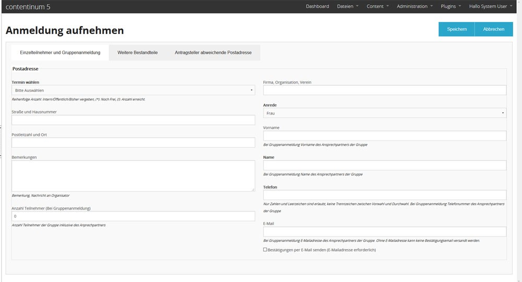The height and width of the screenshot is (282, 522).
Task: Focus the E-Mail input field
Action: 385,231
